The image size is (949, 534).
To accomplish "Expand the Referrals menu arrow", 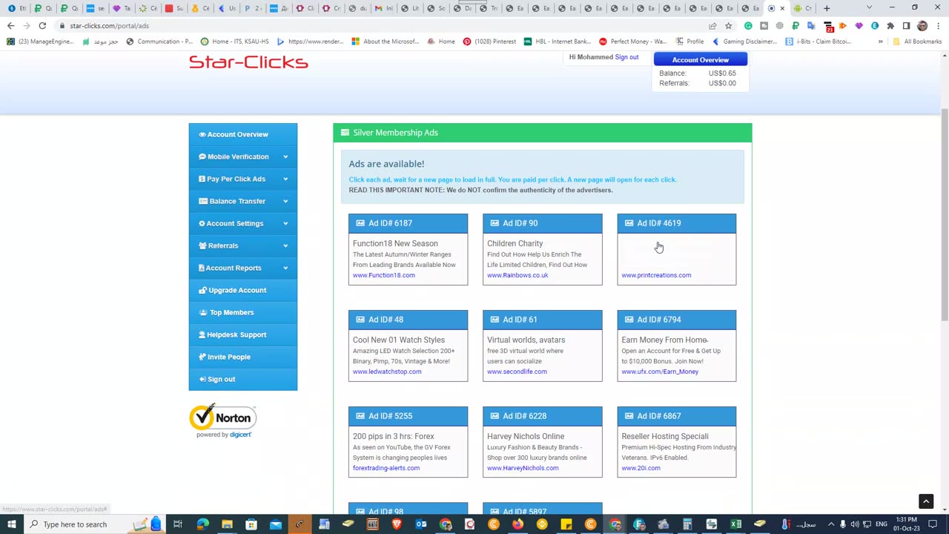I will (285, 245).
